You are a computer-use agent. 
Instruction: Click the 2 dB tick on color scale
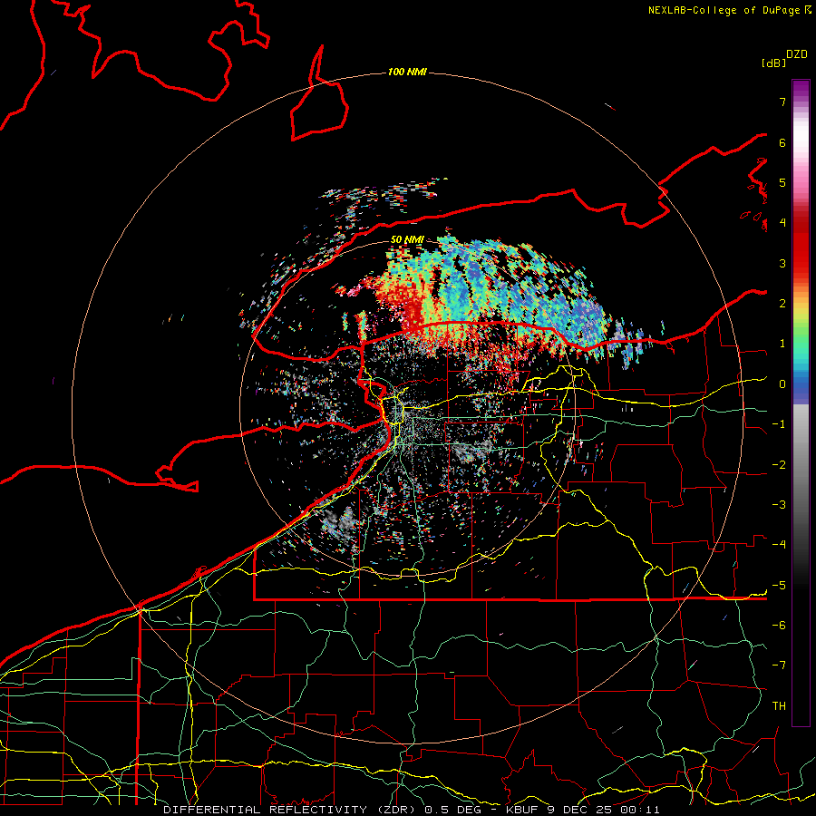point(782,304)
